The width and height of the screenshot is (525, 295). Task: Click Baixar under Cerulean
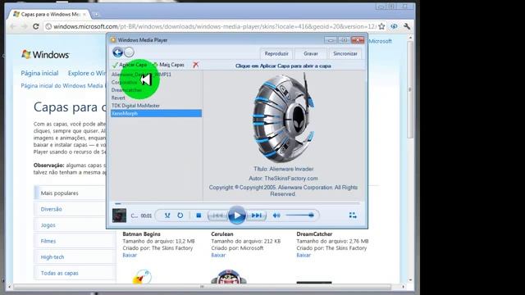pyautogui.click(x=218, y=255)
